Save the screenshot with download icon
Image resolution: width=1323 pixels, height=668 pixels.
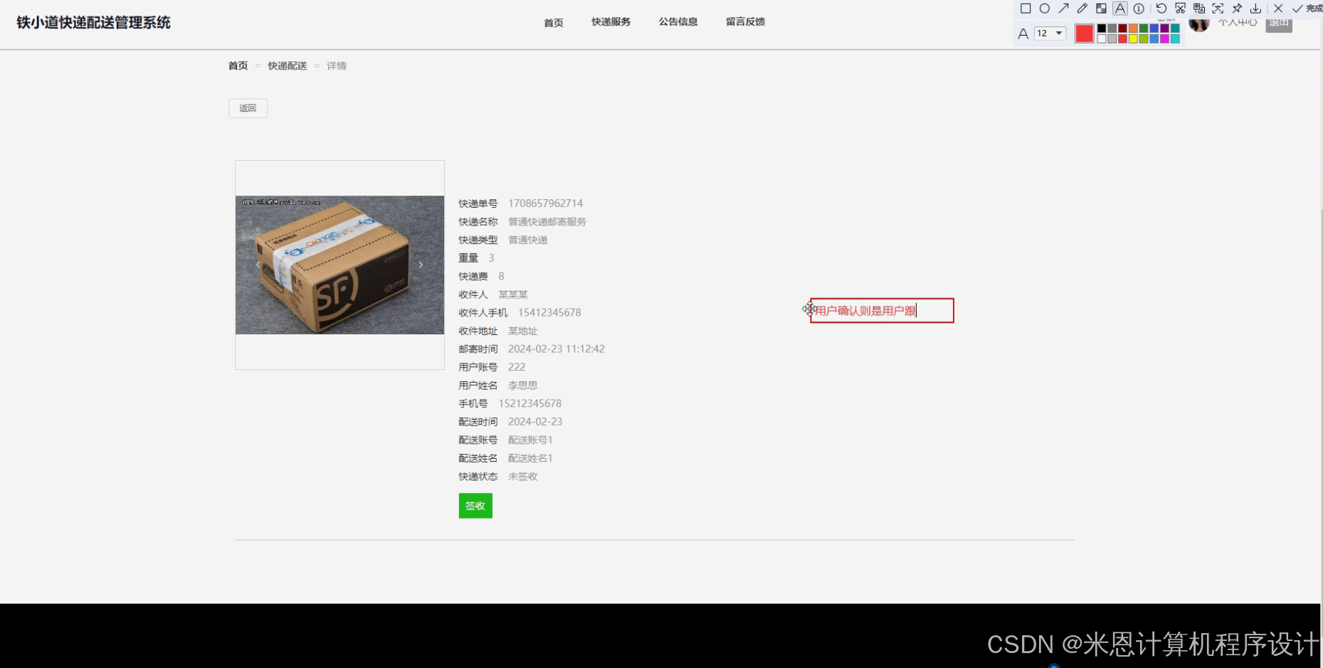tap(1255, 9)
